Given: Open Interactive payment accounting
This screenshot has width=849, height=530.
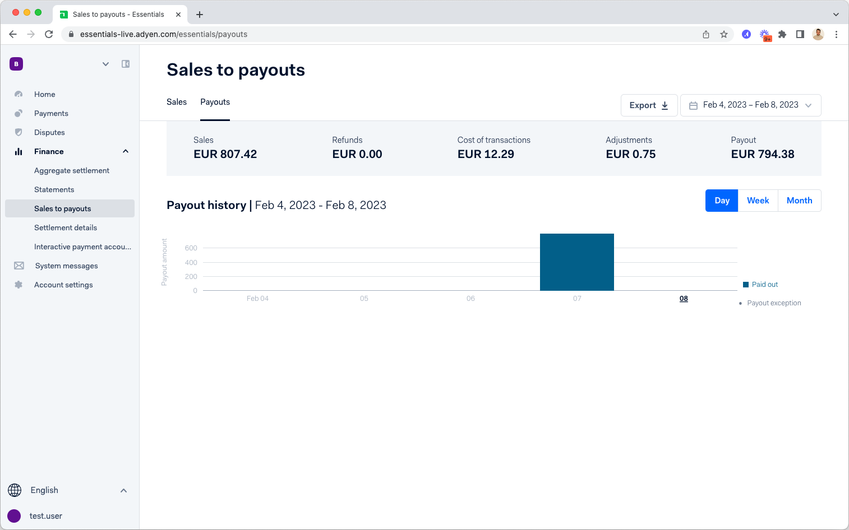Looking at the screenshot, I should (x=82, y=247).
